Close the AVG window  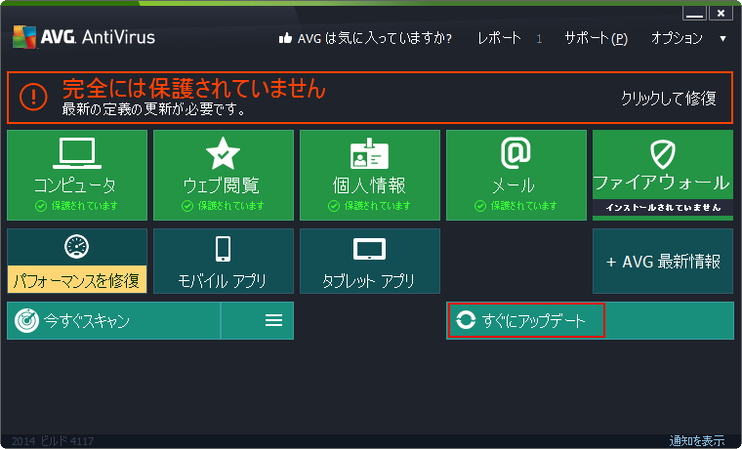(x=721, y=14)
